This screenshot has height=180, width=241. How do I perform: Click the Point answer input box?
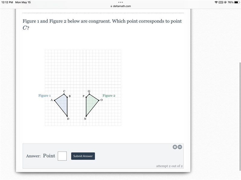coord(62,156)
